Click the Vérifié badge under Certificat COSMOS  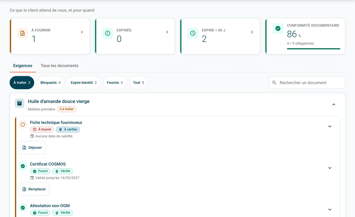tap(63, 171)
